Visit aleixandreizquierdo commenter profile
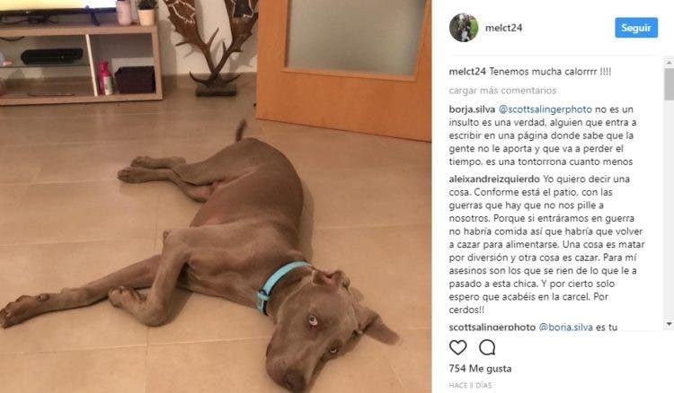The height and width of the screenshot is (393, 674). pos(494,179)
